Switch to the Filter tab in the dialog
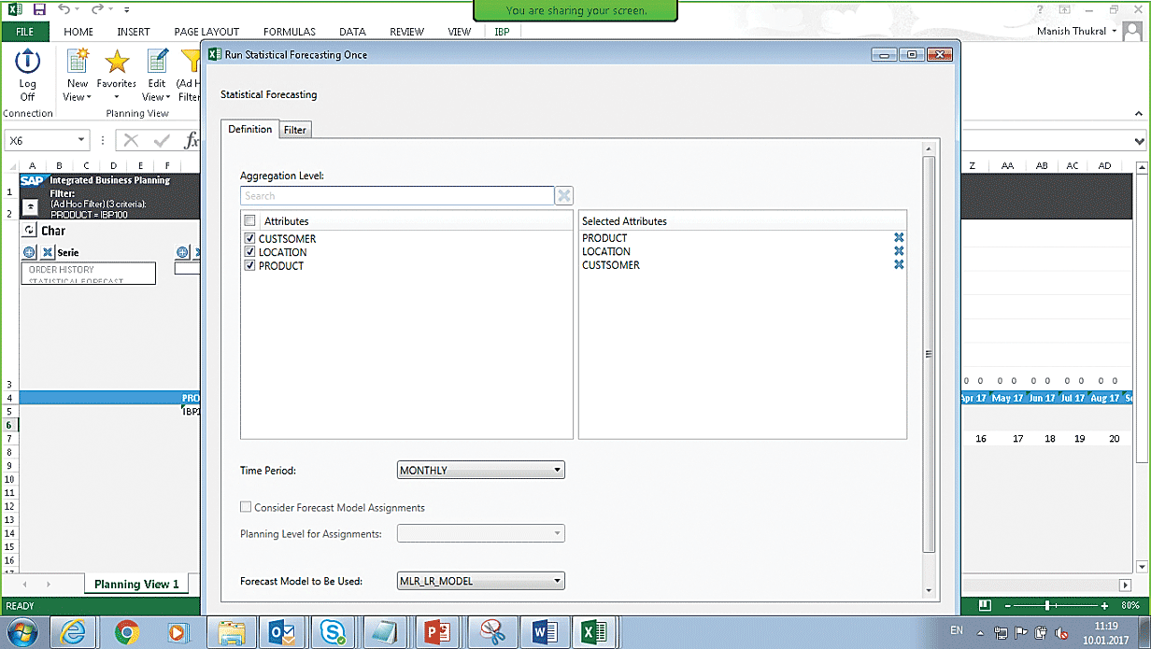This screenshot has width=1151, height=649. 295,130
